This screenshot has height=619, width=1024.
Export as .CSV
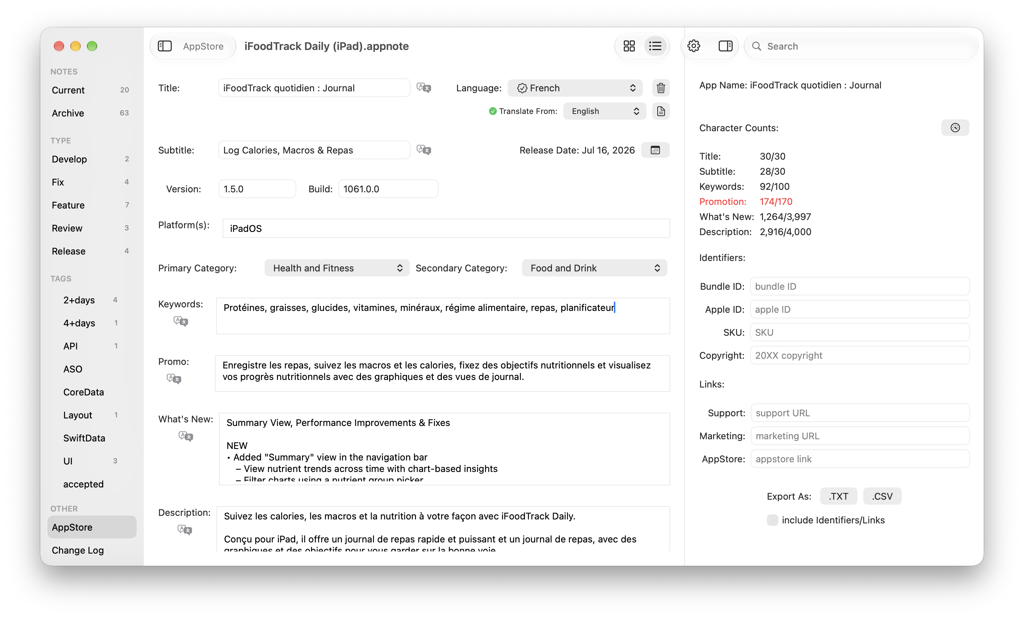(x=882, y=496)
